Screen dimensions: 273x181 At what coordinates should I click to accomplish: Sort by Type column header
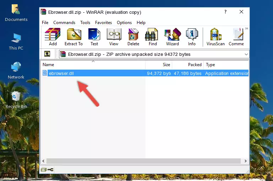[x=226, y=65]
